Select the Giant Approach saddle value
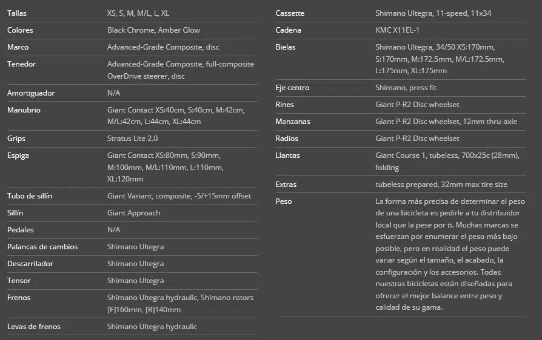The height and width of the screenshot is (340, 542). [x=133, y=213]
